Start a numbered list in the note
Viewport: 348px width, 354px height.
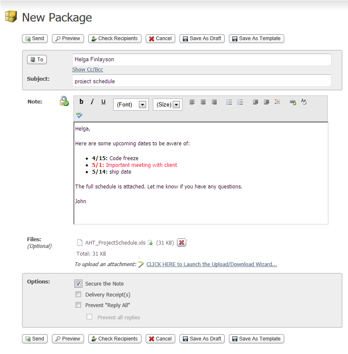pyautogui.click(x=240, y=102)
